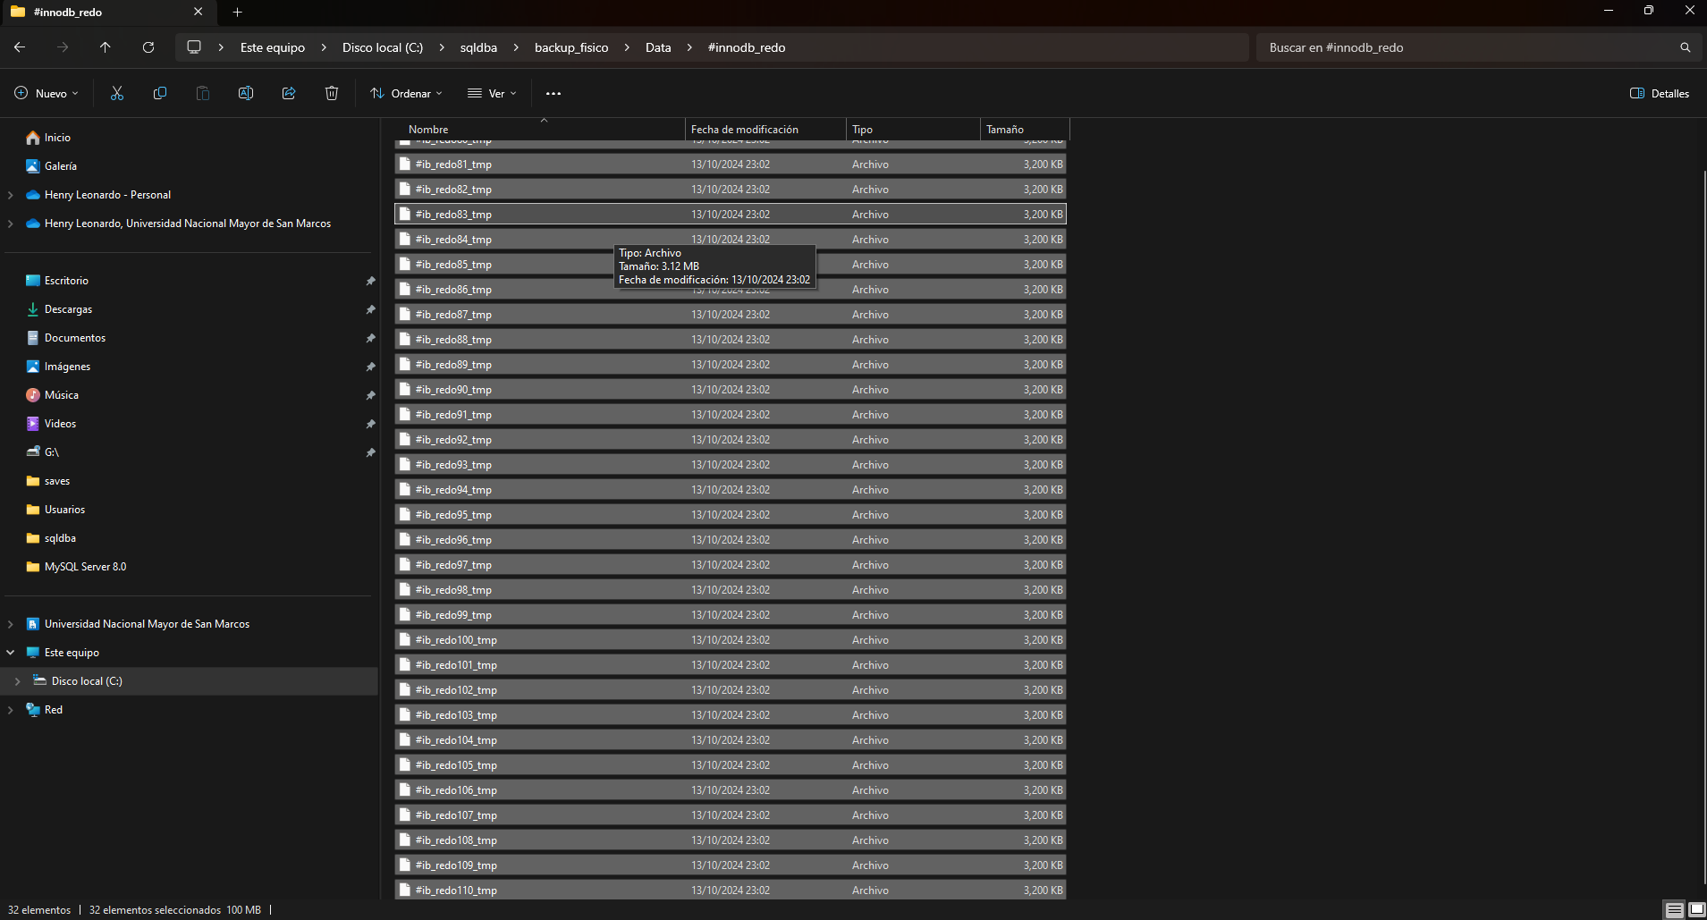Open the Ordenar dropdown menu
This screenshot has width=1707, height=920.
click(x=407, y=93)
